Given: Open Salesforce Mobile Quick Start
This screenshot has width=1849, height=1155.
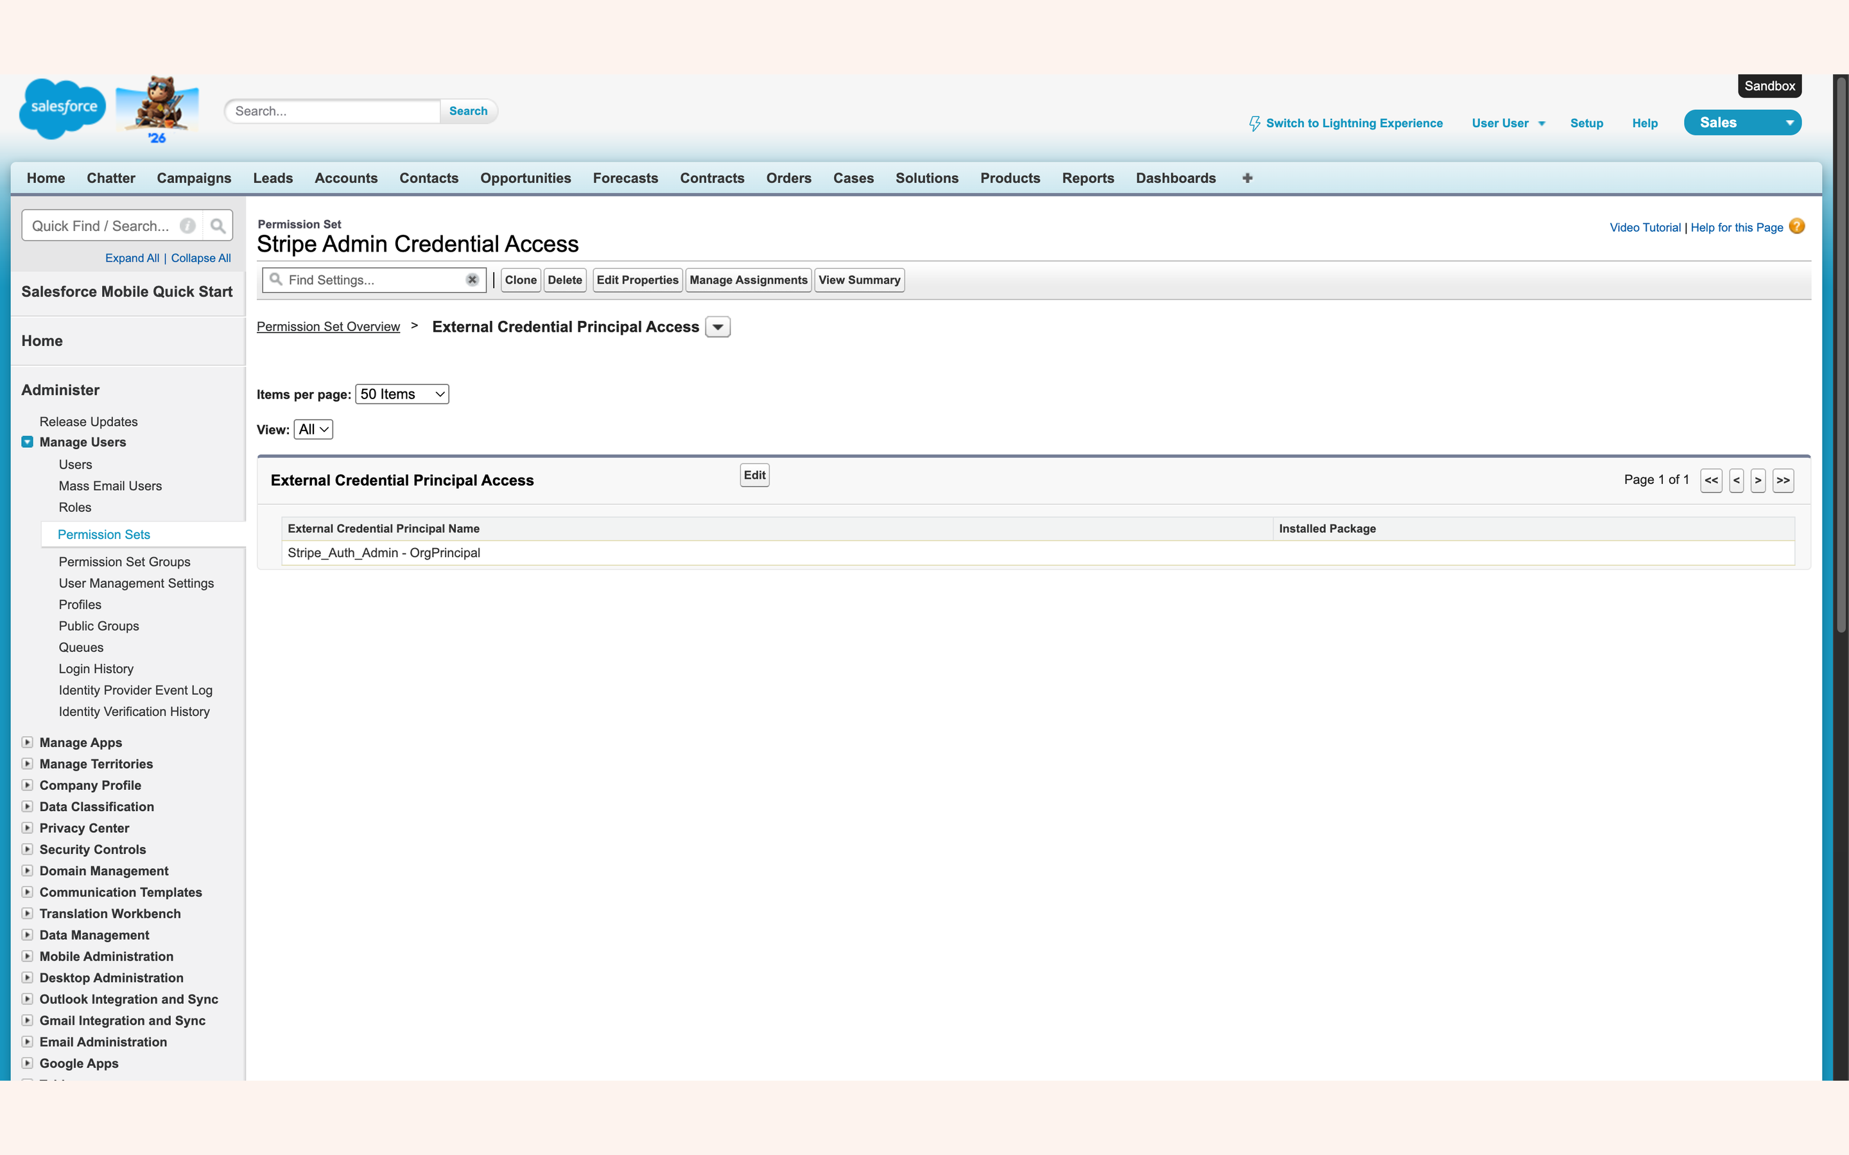Looking at the screenshot, I should (127, 292).
